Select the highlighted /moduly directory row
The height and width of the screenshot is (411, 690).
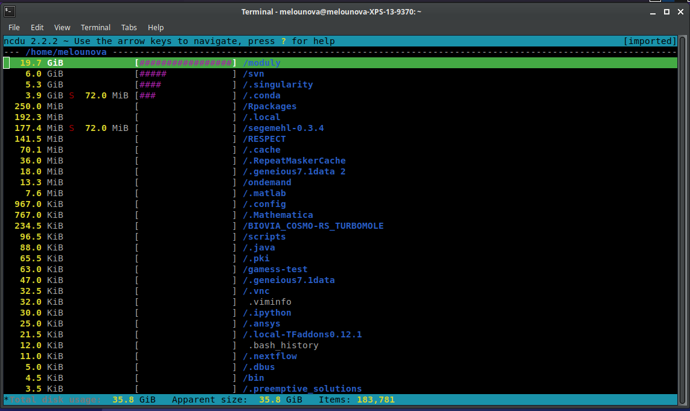[262, 63]
